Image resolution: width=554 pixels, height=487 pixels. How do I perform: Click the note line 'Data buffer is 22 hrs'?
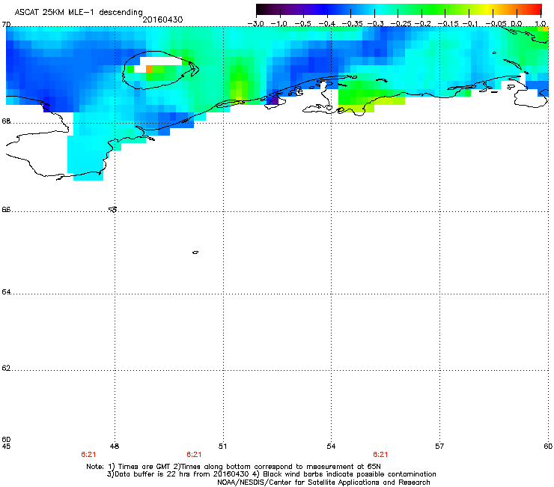point(152,474)
